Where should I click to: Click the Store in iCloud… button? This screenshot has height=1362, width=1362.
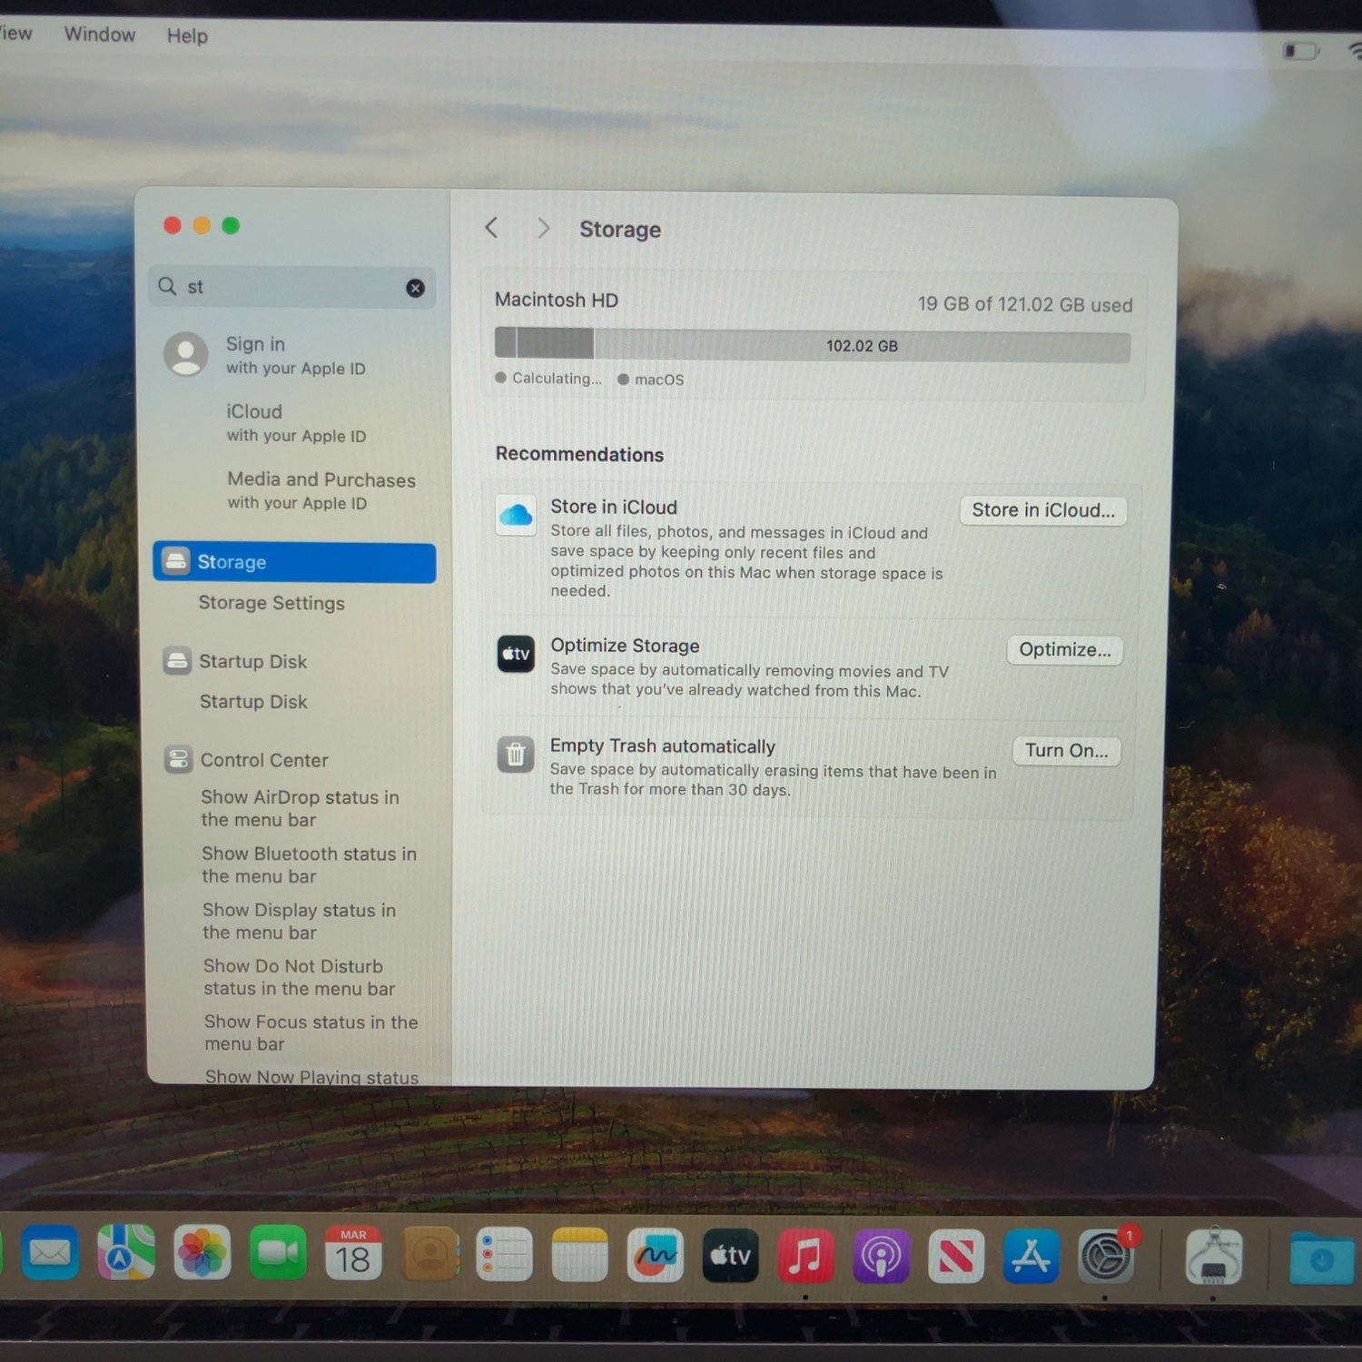(1042, 510)
